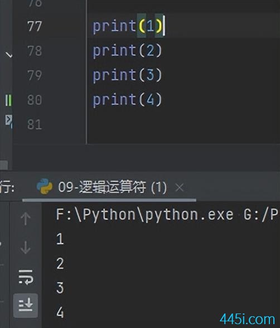Click the scroll down arrow in run console

click(26, 248)
